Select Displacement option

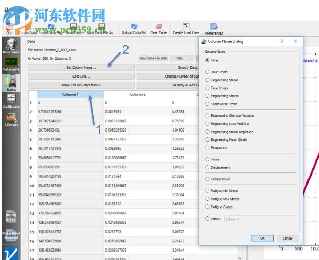pos(207,167)
